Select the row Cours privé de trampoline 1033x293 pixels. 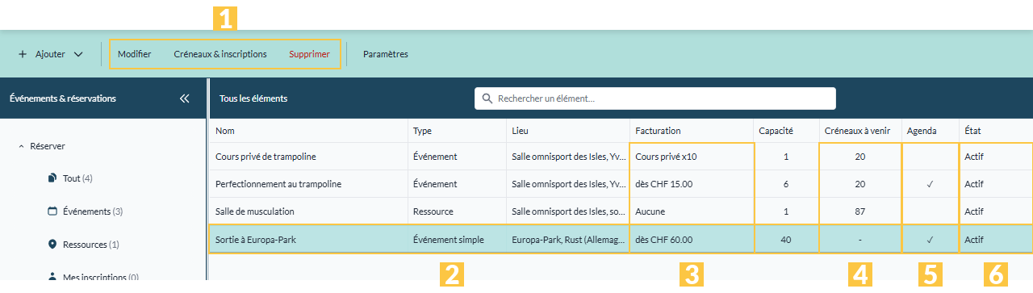tap(621, 157)
